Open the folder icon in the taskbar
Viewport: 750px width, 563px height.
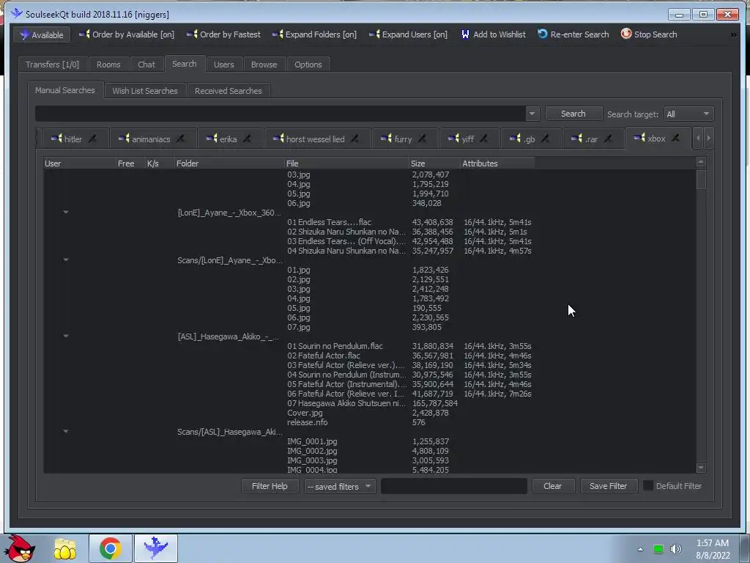[65, 548]
